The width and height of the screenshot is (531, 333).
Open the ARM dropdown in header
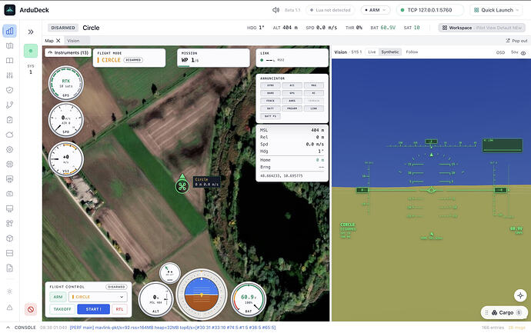pyautogui.click(x=376, y=10)
